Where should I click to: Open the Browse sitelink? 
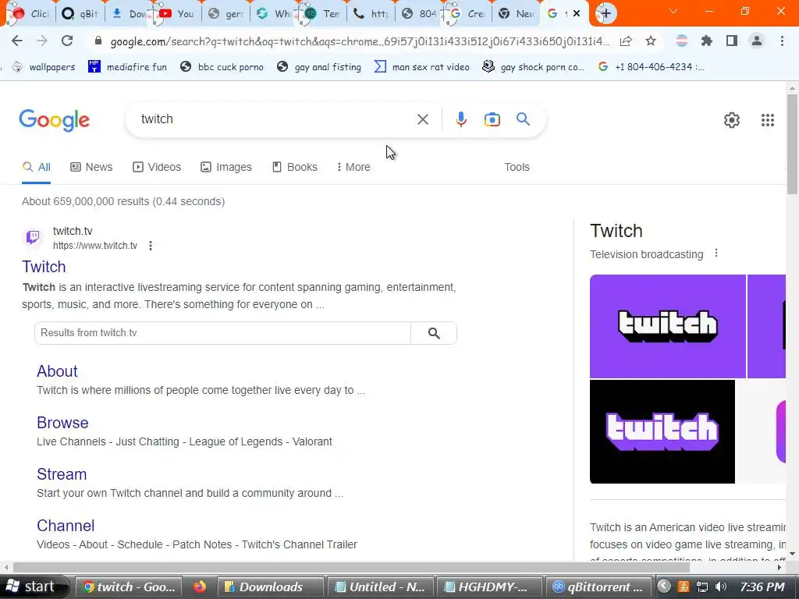(x=62, y=423)
